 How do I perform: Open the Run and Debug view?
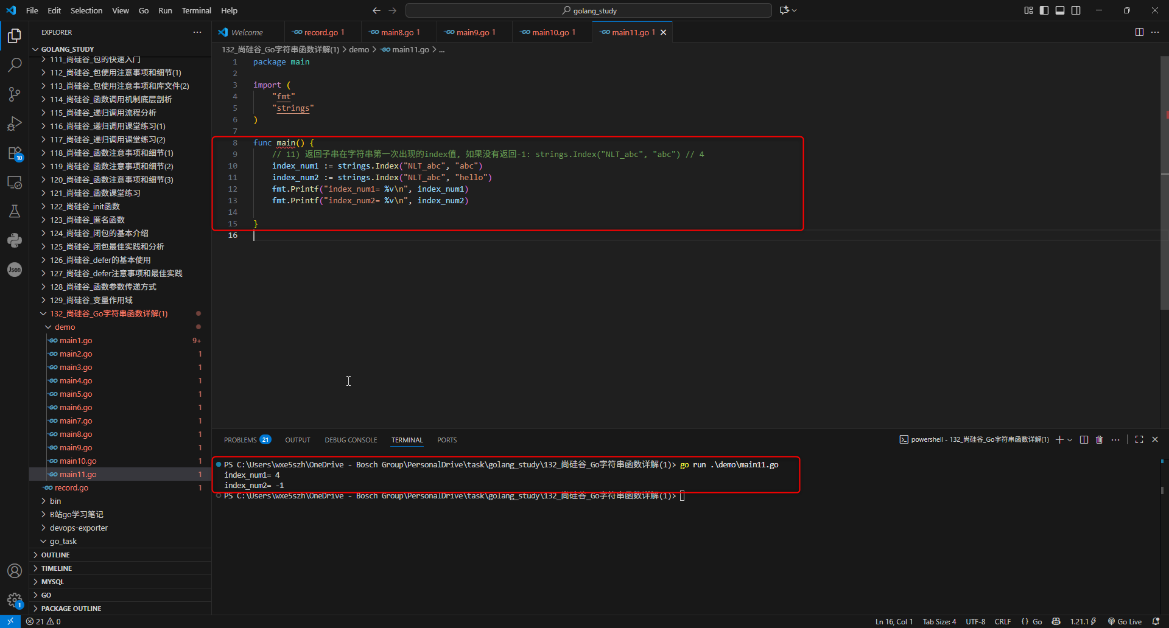pos(15,124)
